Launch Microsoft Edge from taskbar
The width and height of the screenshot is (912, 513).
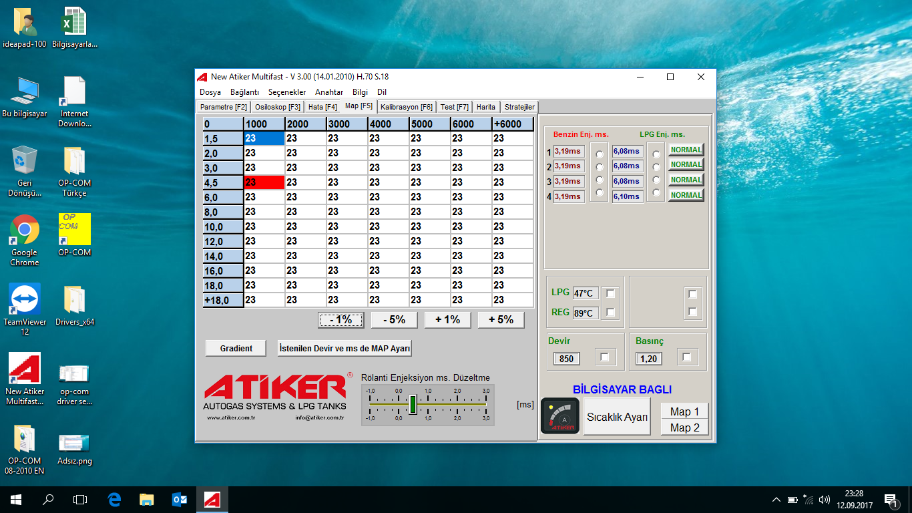[115, 499]
